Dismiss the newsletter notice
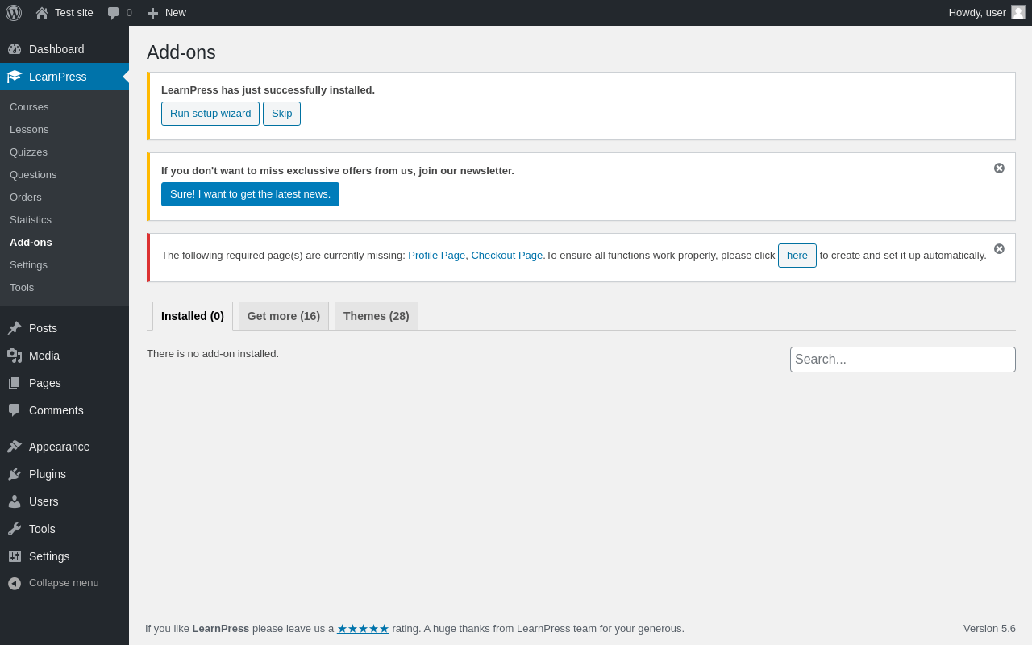This screenshot has width=1032, height=645. point(999,168)
